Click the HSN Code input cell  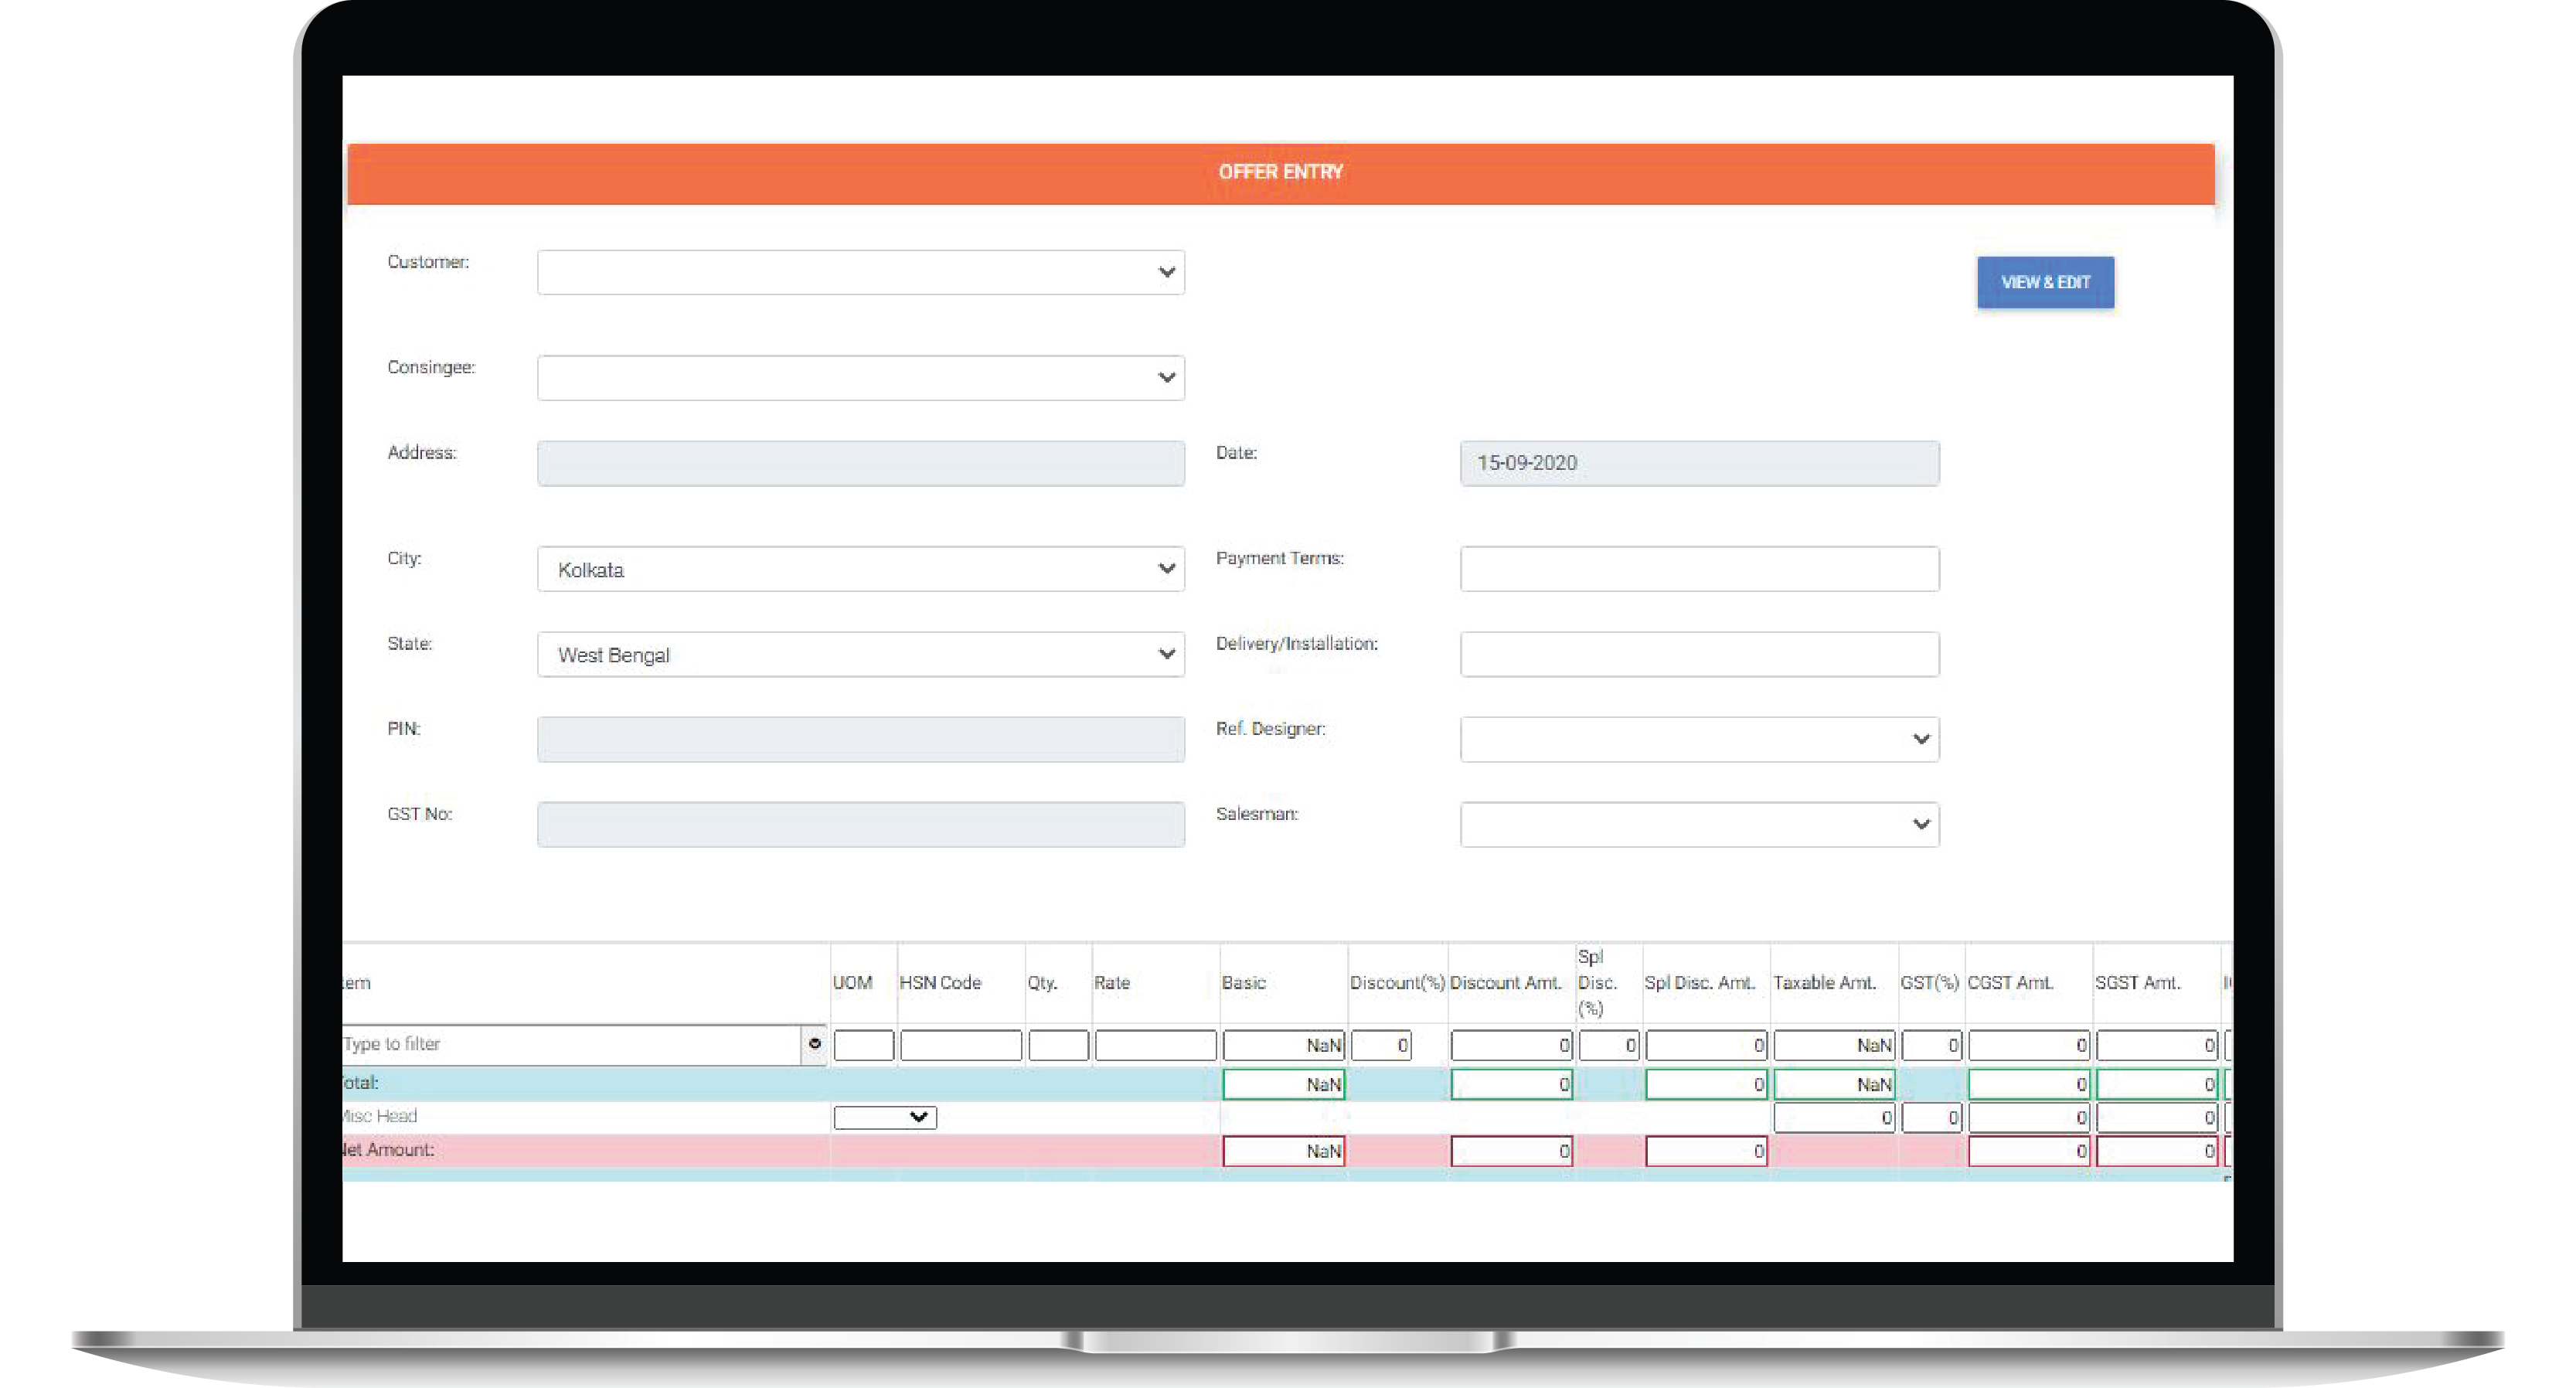click(960, 1045)
